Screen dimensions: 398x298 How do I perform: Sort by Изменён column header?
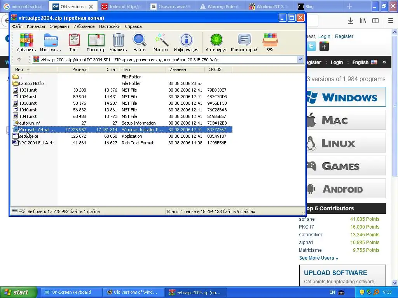[185, 69]
